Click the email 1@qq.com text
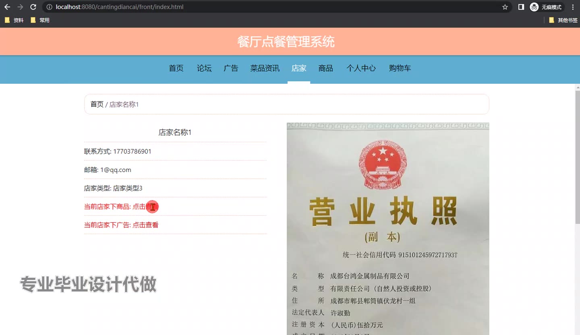The width and height of the screenshot is (580, 335). (116, 170)
